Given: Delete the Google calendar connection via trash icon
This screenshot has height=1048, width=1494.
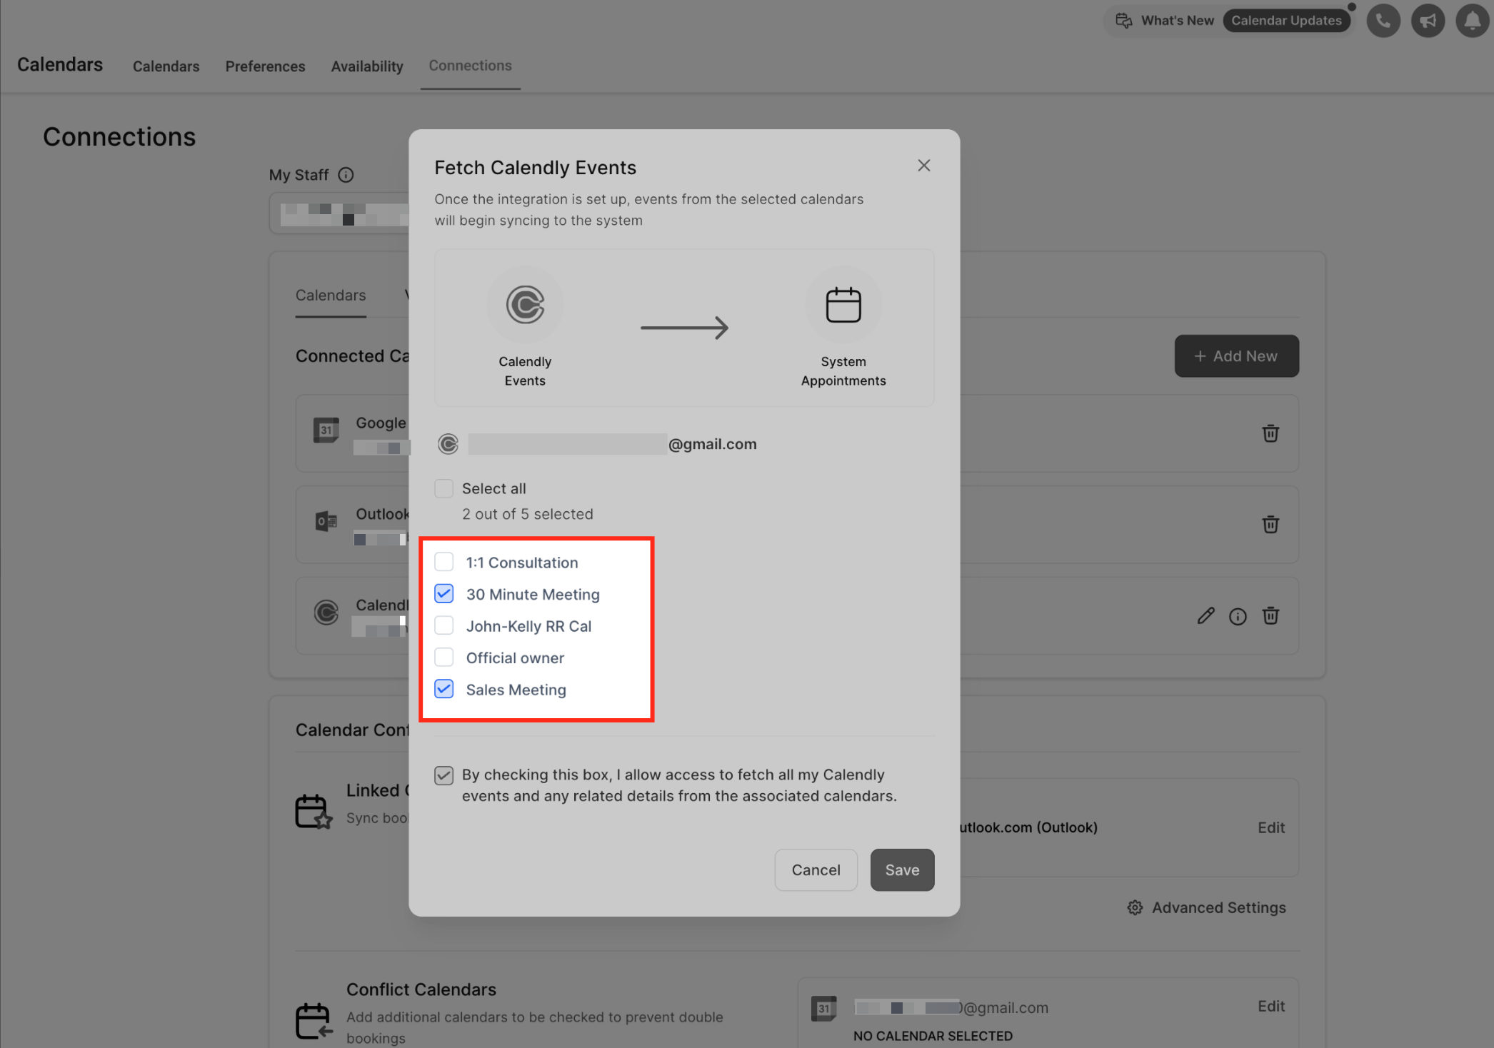Looking at the screenshot, I should click(1270, 433).
